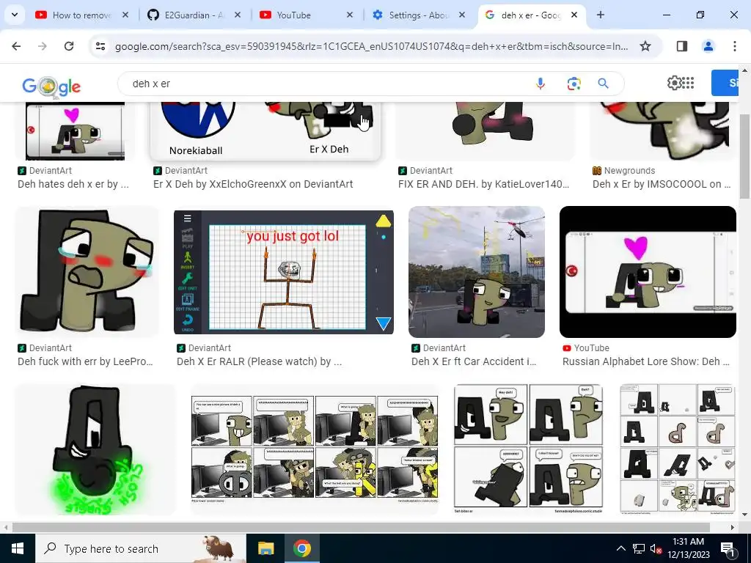Open the notification center icon
The image size is (751, 563).
728,548
